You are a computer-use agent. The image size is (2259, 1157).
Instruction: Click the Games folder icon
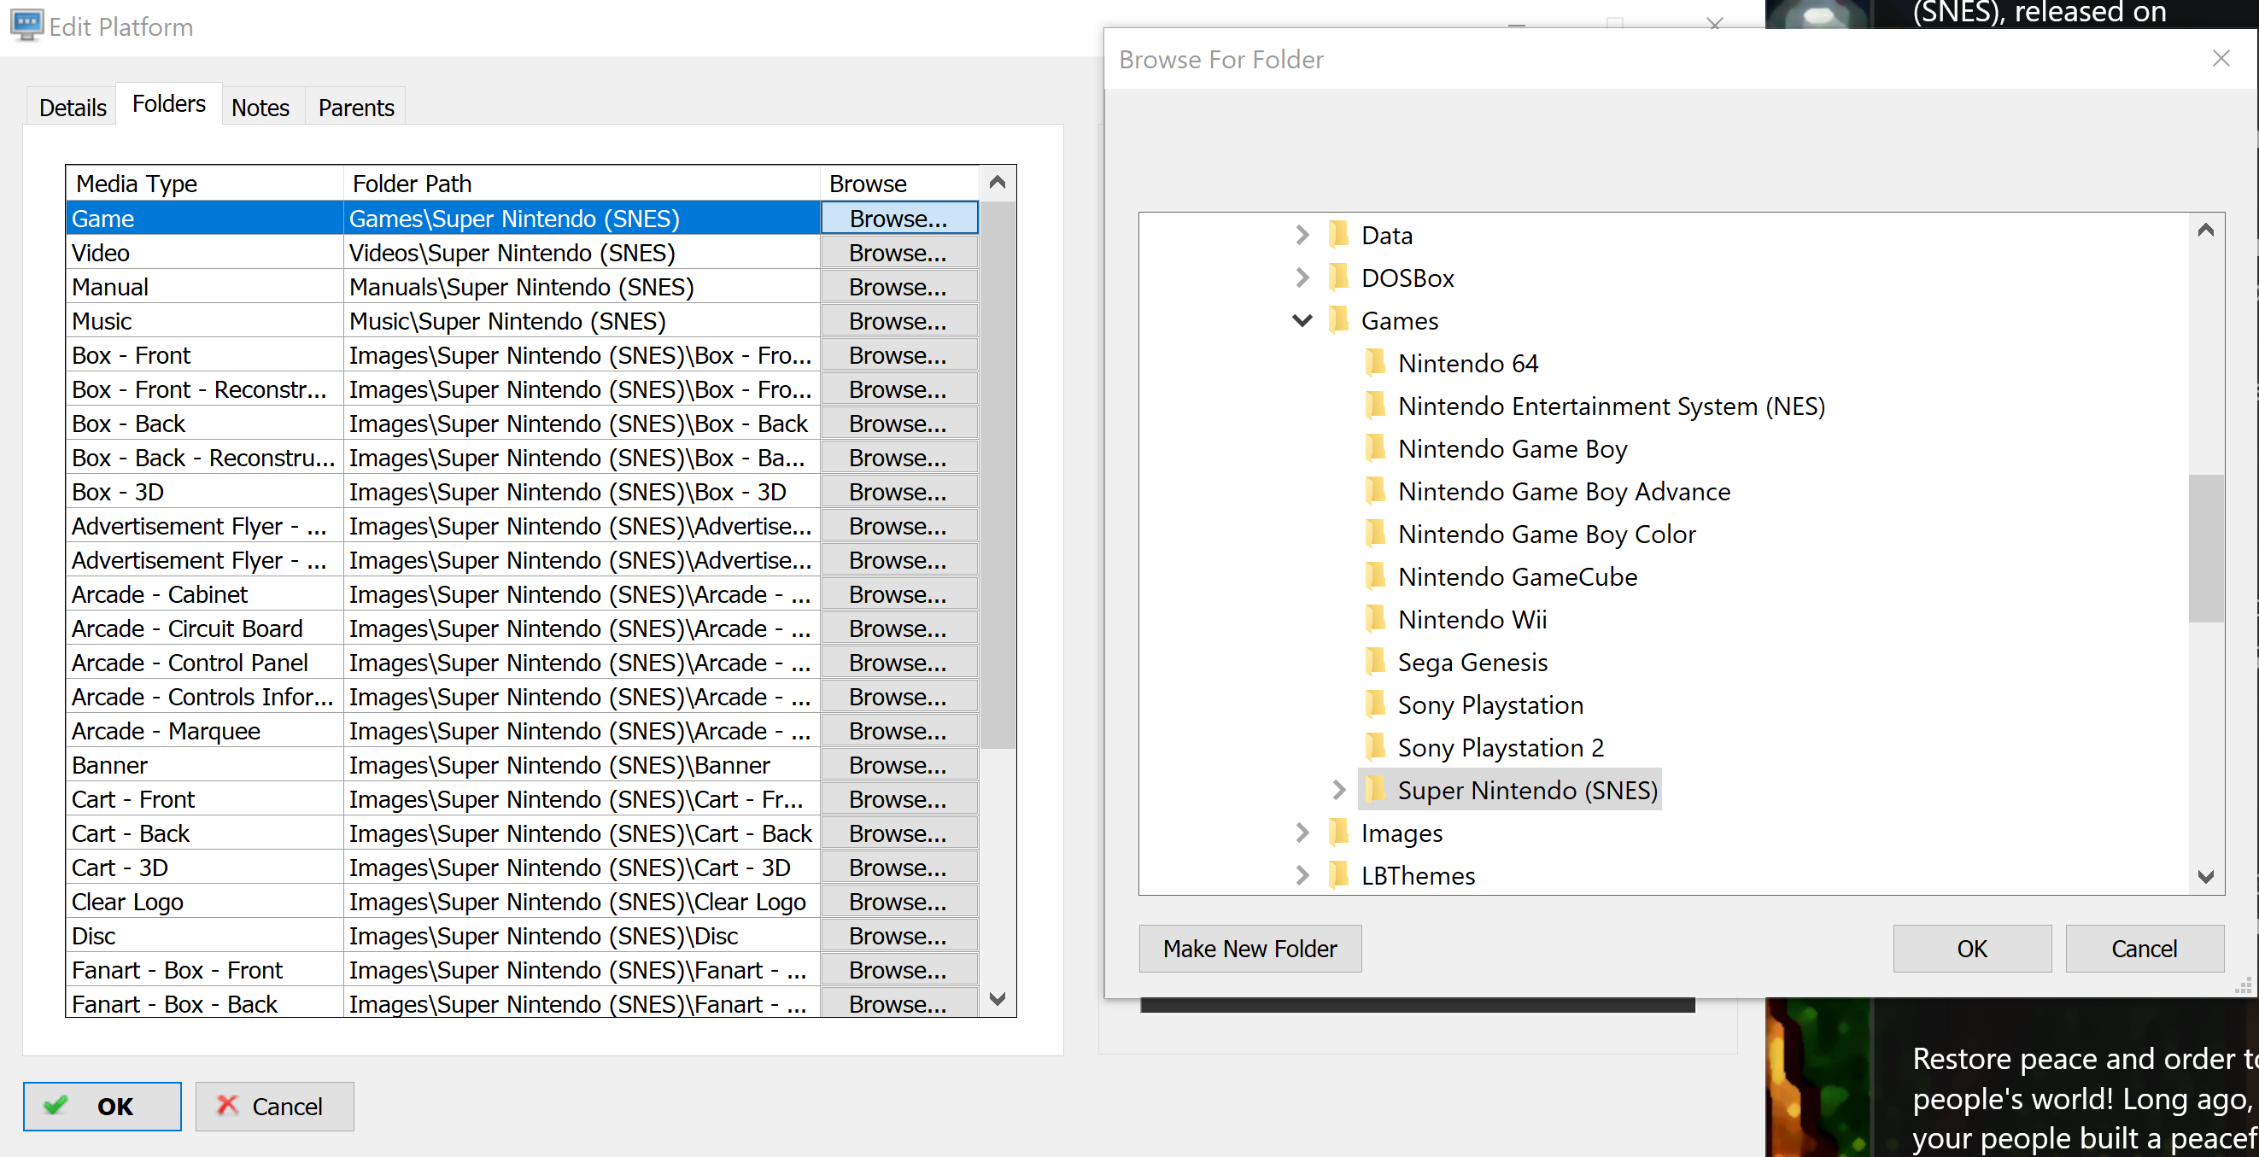click(1339, 321)
